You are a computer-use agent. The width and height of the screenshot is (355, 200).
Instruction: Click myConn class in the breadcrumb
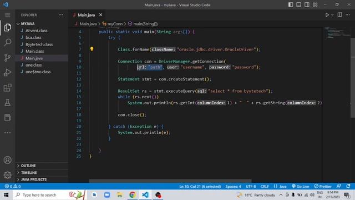115,24
